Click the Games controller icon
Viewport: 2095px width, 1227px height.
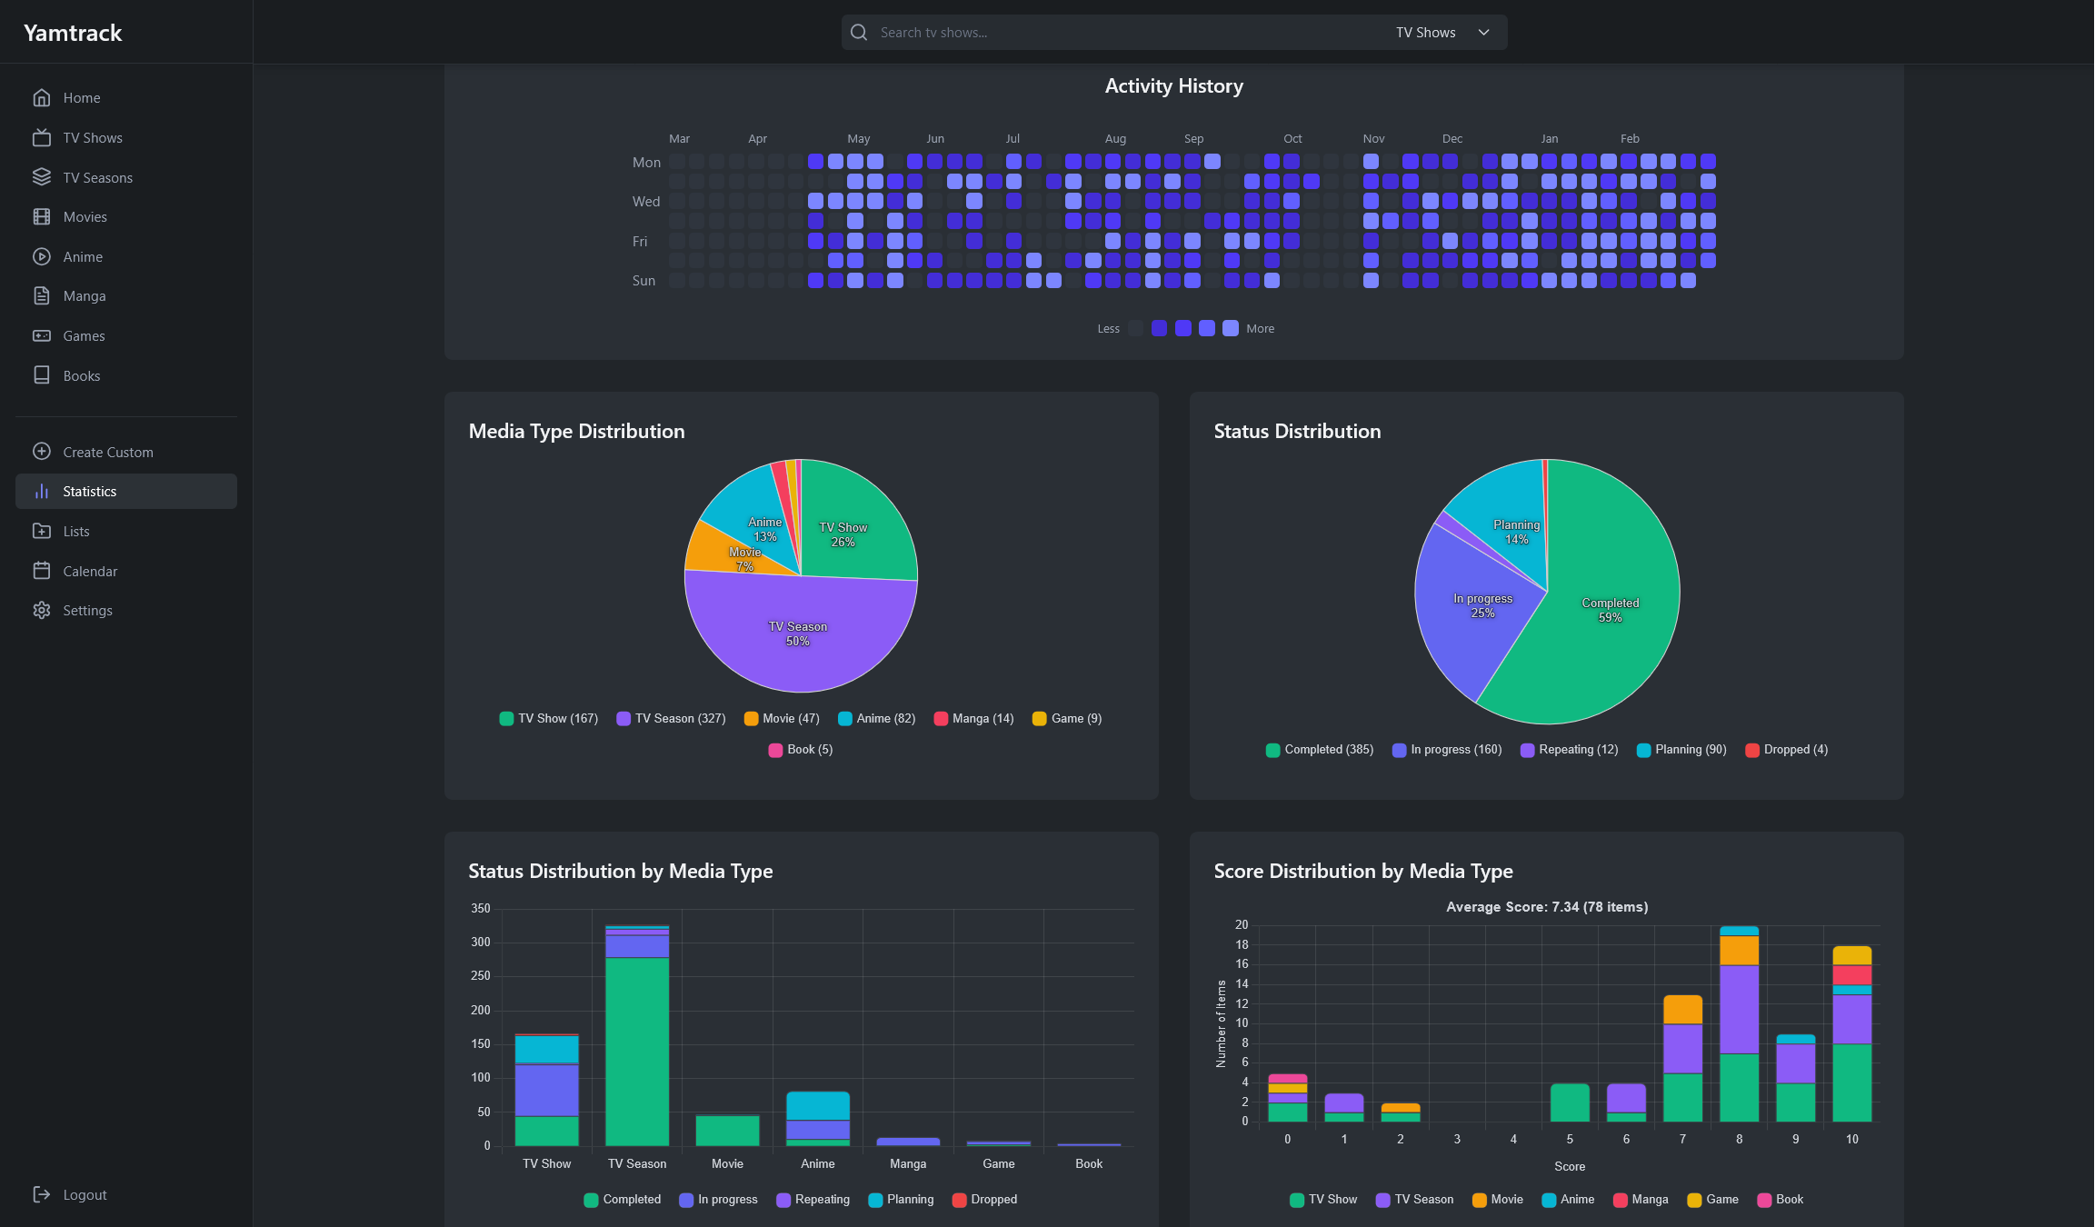pyautogui.click(x=42, y=336)
